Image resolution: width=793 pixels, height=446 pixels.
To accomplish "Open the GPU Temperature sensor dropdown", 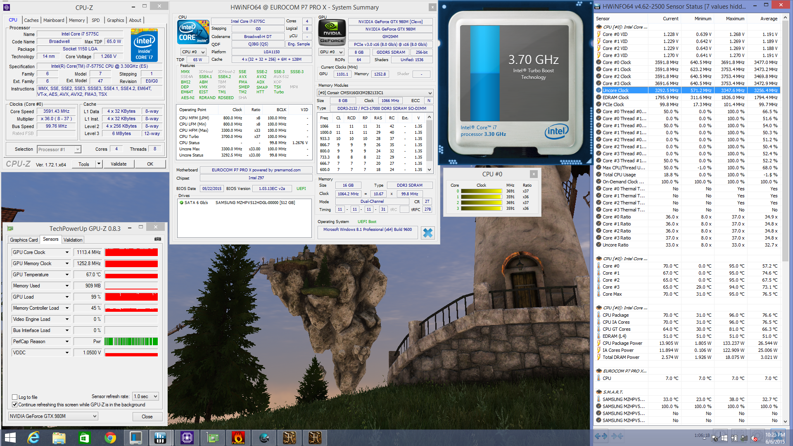I will pos(67,275).
